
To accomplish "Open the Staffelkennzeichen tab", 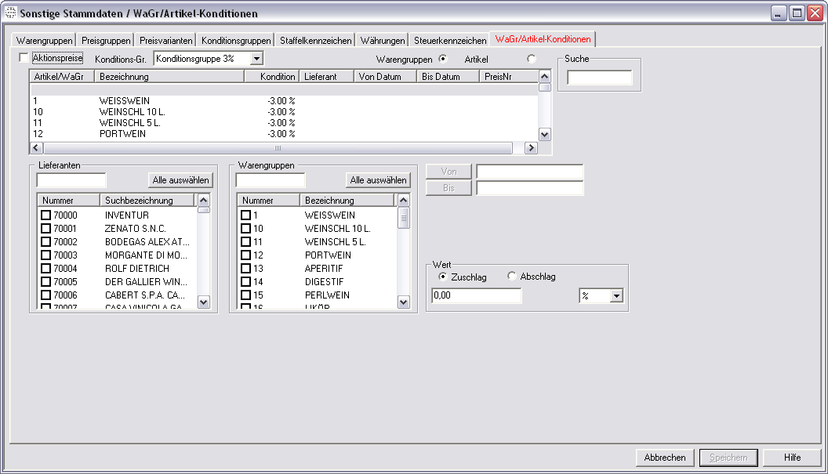I will [x=315, y=40].
